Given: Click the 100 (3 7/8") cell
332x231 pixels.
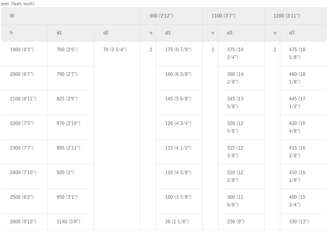Looking at the screenshot, I should point(178,197).
